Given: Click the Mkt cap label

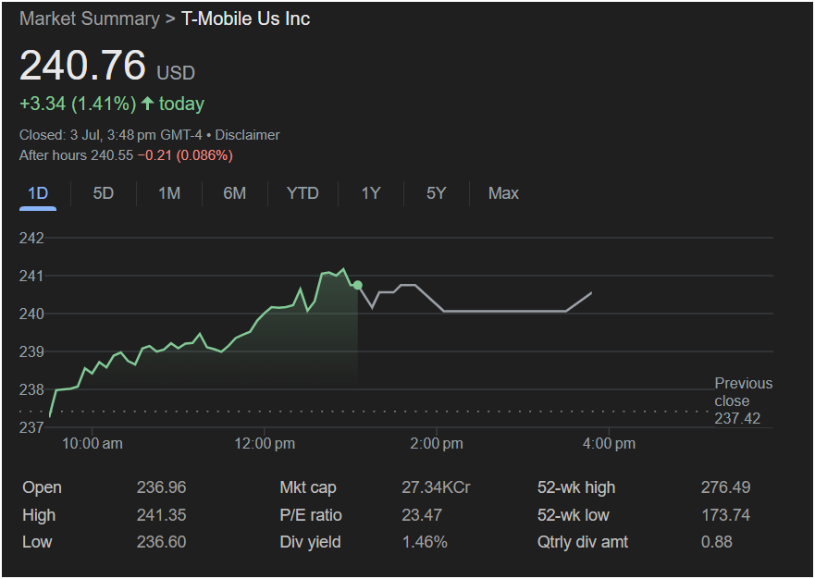Looking at the screenshot, I should coord(308,487).
